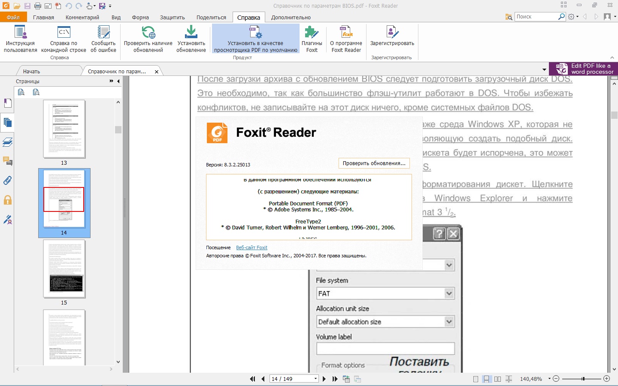Open the Поделиться tab

point(211,17)
